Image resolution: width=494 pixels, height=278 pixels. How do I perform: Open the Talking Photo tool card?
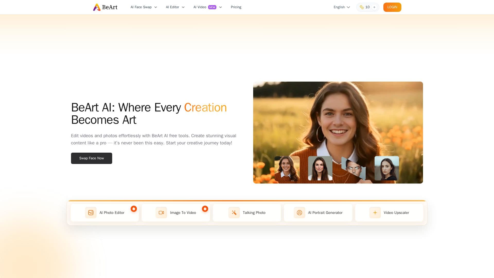247,213
